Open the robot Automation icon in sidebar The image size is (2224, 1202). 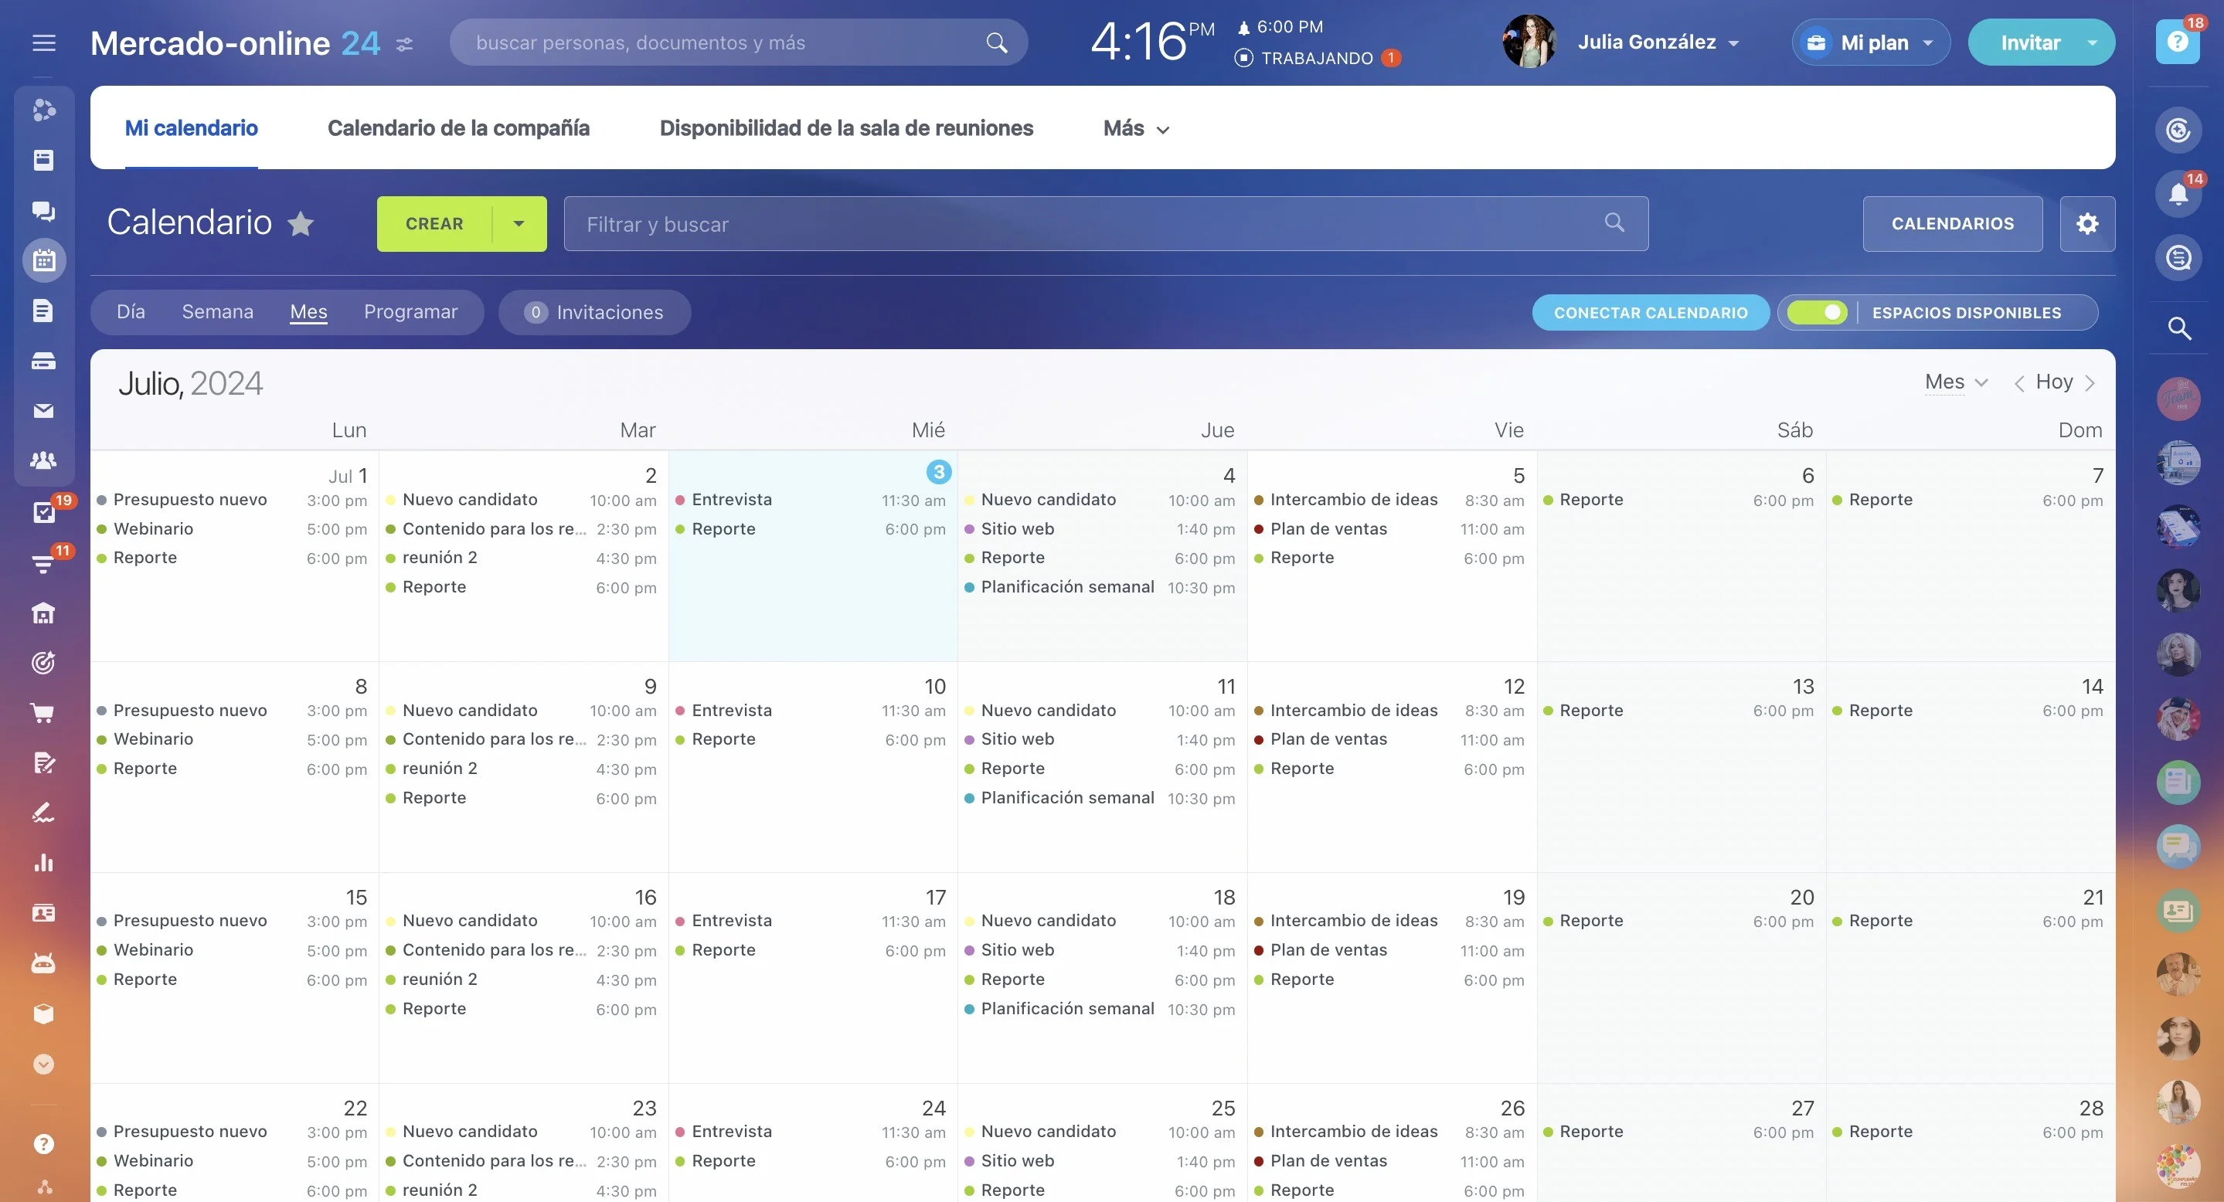[x=44, y=963]
